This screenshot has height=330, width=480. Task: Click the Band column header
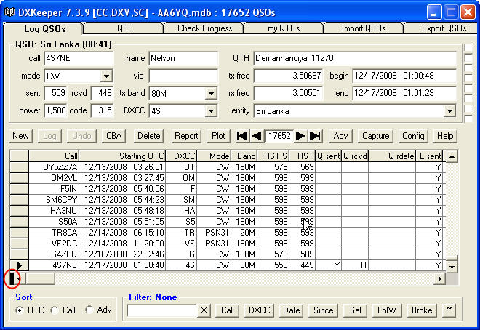pyautogui.click(x=244, y=156)
